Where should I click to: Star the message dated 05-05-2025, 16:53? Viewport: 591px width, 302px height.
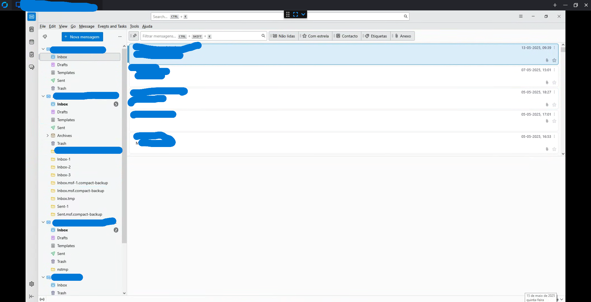[x=554, y=149]
